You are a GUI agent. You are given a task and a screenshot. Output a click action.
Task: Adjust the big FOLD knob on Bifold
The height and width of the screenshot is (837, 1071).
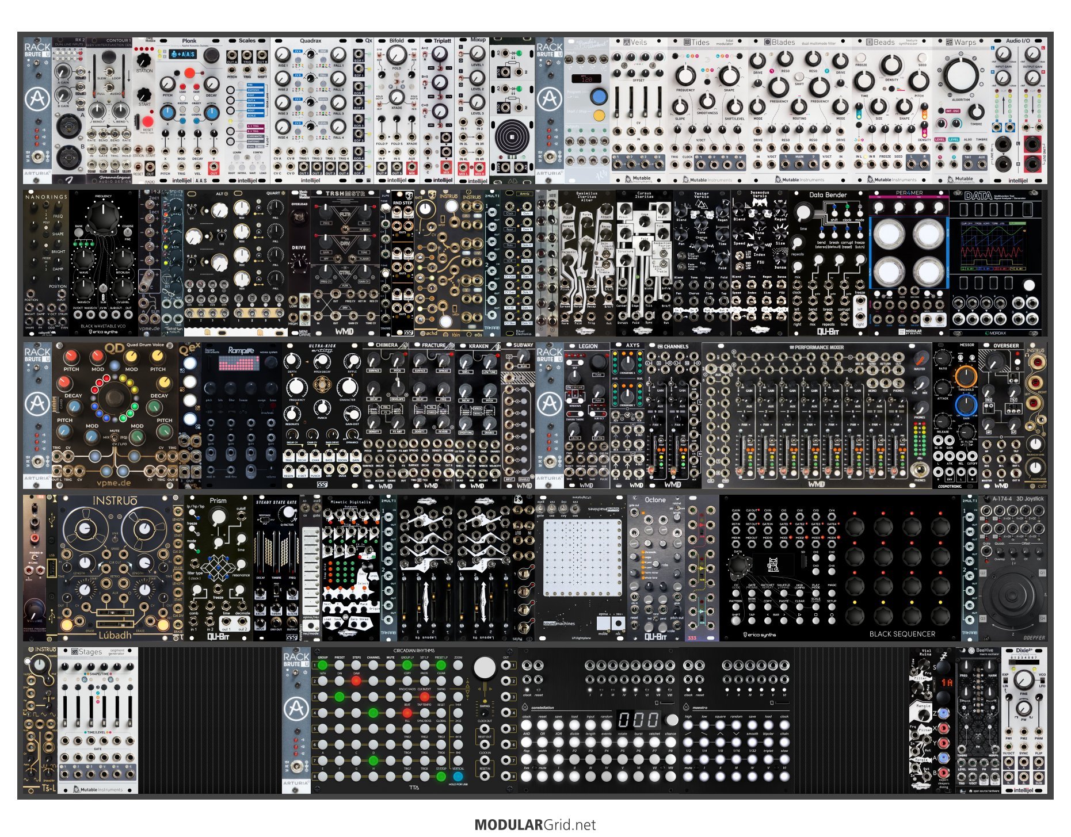click(x=397, y=55)
